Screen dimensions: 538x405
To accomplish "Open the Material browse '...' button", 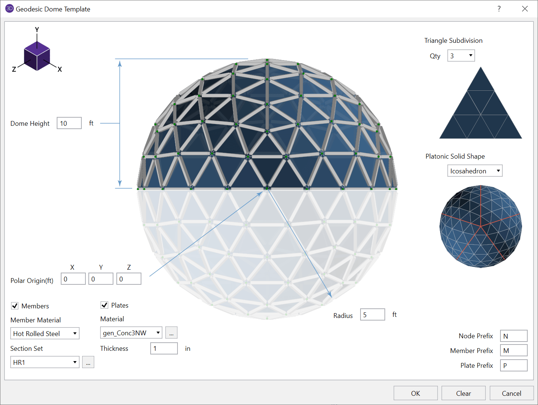I will [171, 332].
